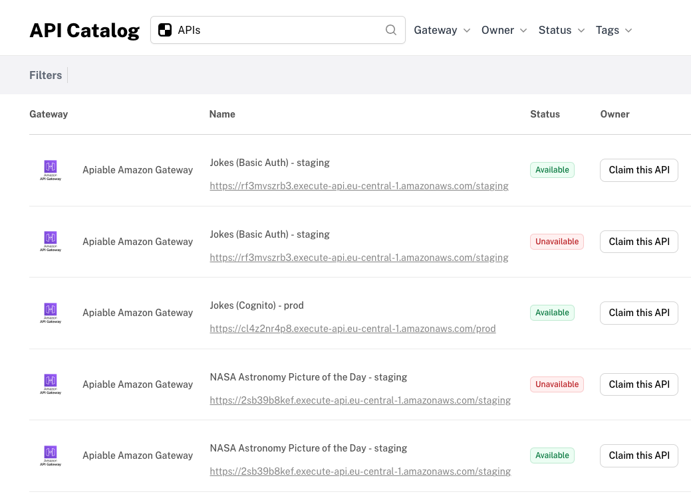
Task: Claim the Jokes (Cognito) - prod API
Action: (x=638, y=313)
